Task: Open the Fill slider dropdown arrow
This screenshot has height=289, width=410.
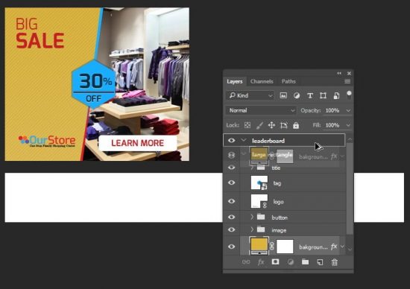Action: 348,125
